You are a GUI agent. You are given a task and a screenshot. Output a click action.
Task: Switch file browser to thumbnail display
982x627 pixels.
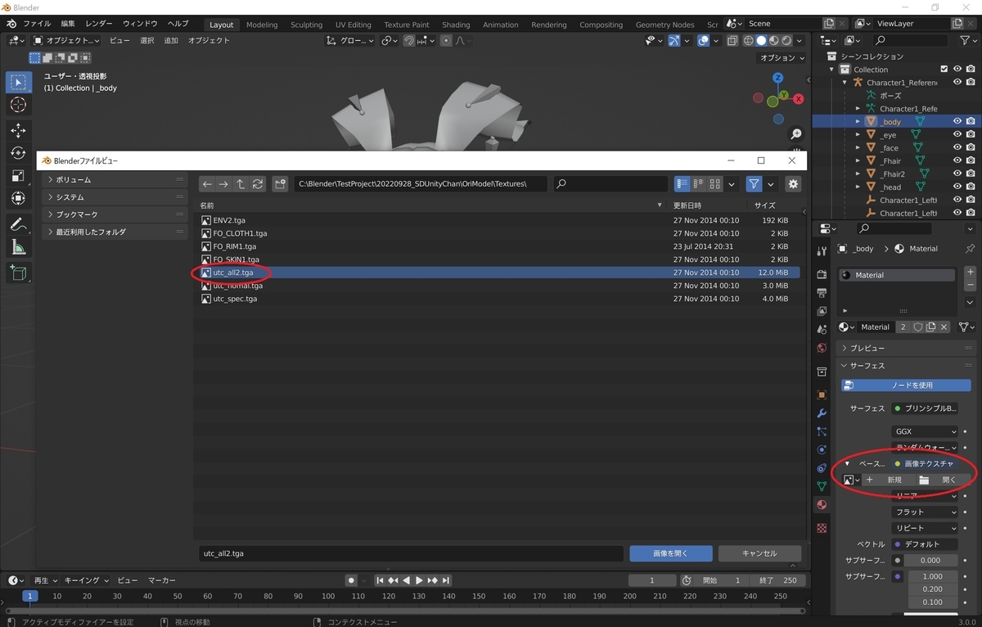click(x=715, y=184)
